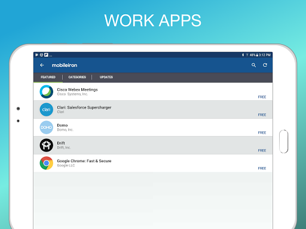Open the Drift app icon
306x229 pixels.
[47, 146]
